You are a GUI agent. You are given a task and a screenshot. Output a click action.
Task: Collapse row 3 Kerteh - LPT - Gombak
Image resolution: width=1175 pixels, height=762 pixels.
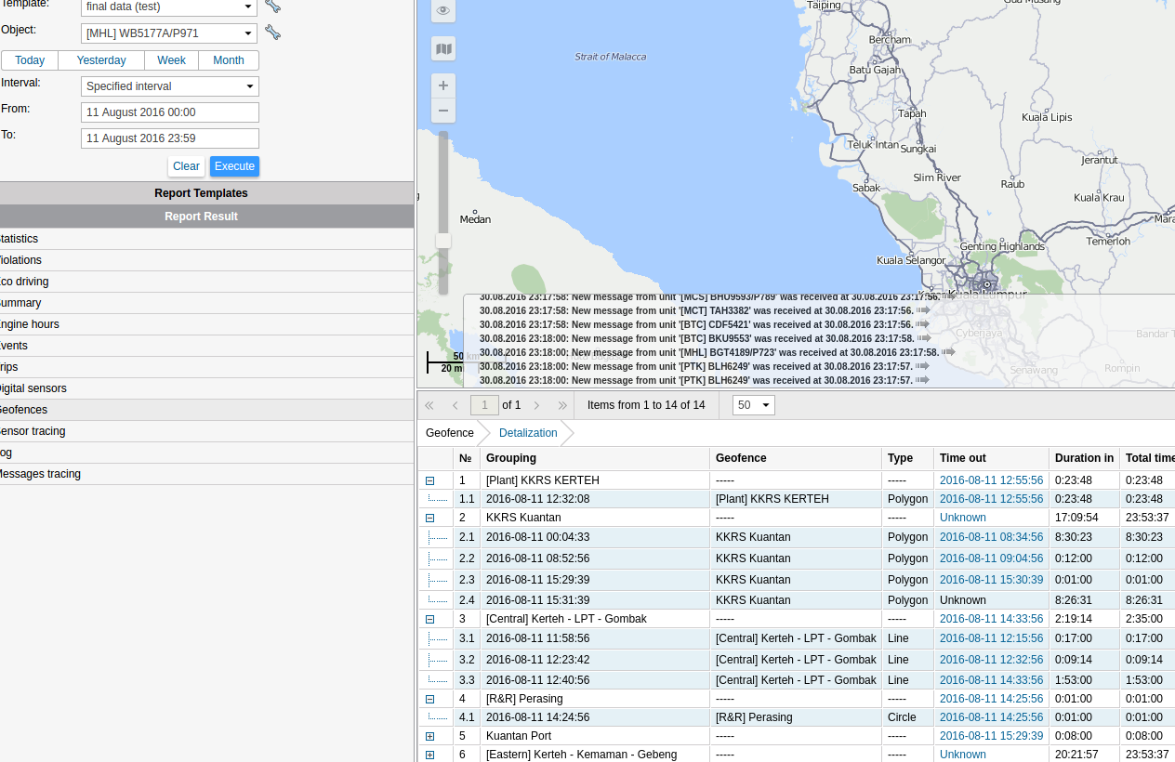coord(429,619)
